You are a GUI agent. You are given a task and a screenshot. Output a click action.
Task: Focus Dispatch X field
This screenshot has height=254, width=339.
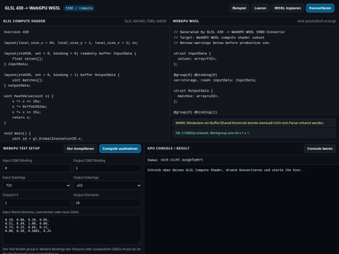point(36,203)
